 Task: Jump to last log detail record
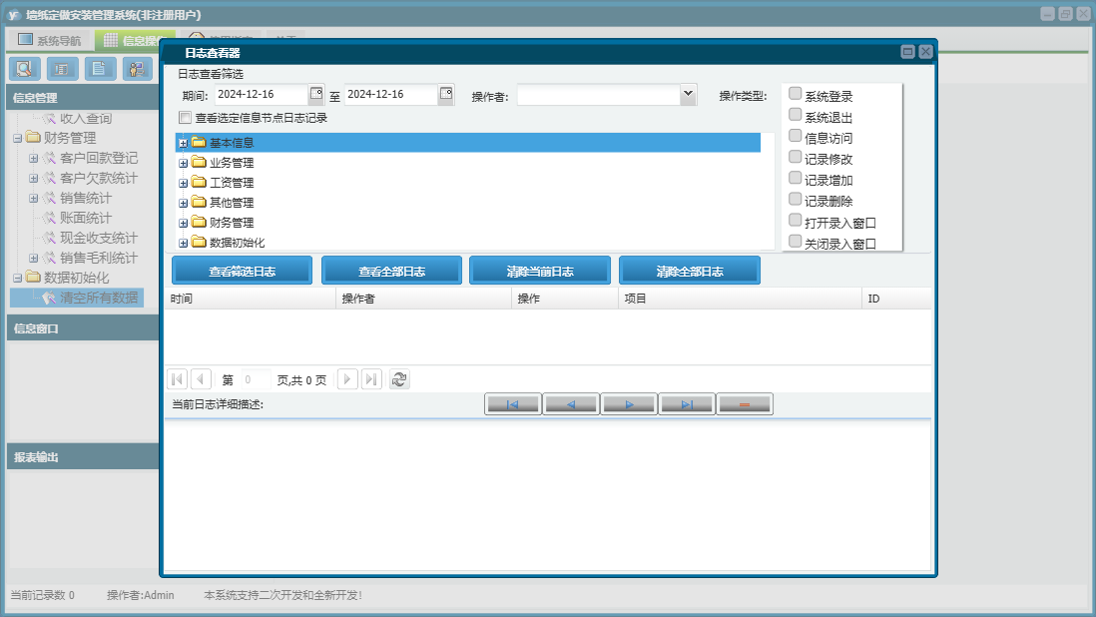point(687,404)
